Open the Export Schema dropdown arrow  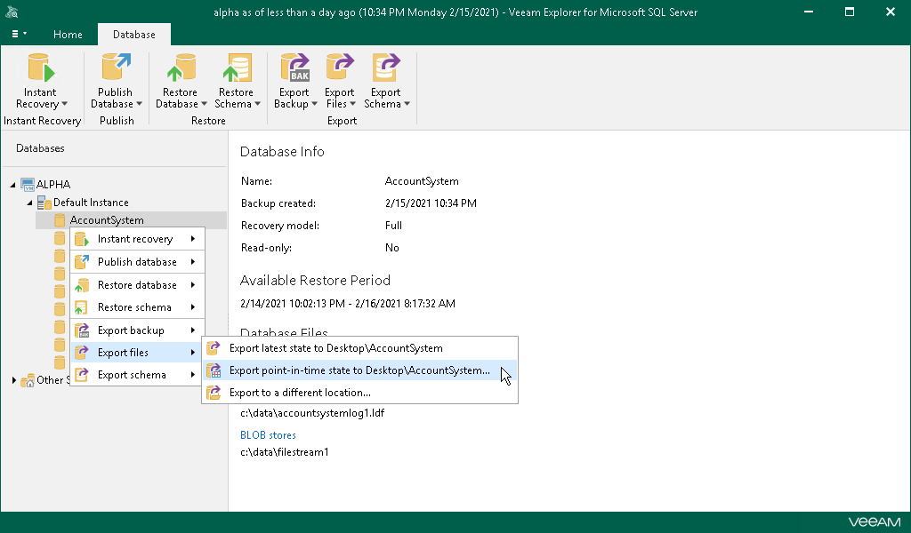coord(407,105)
